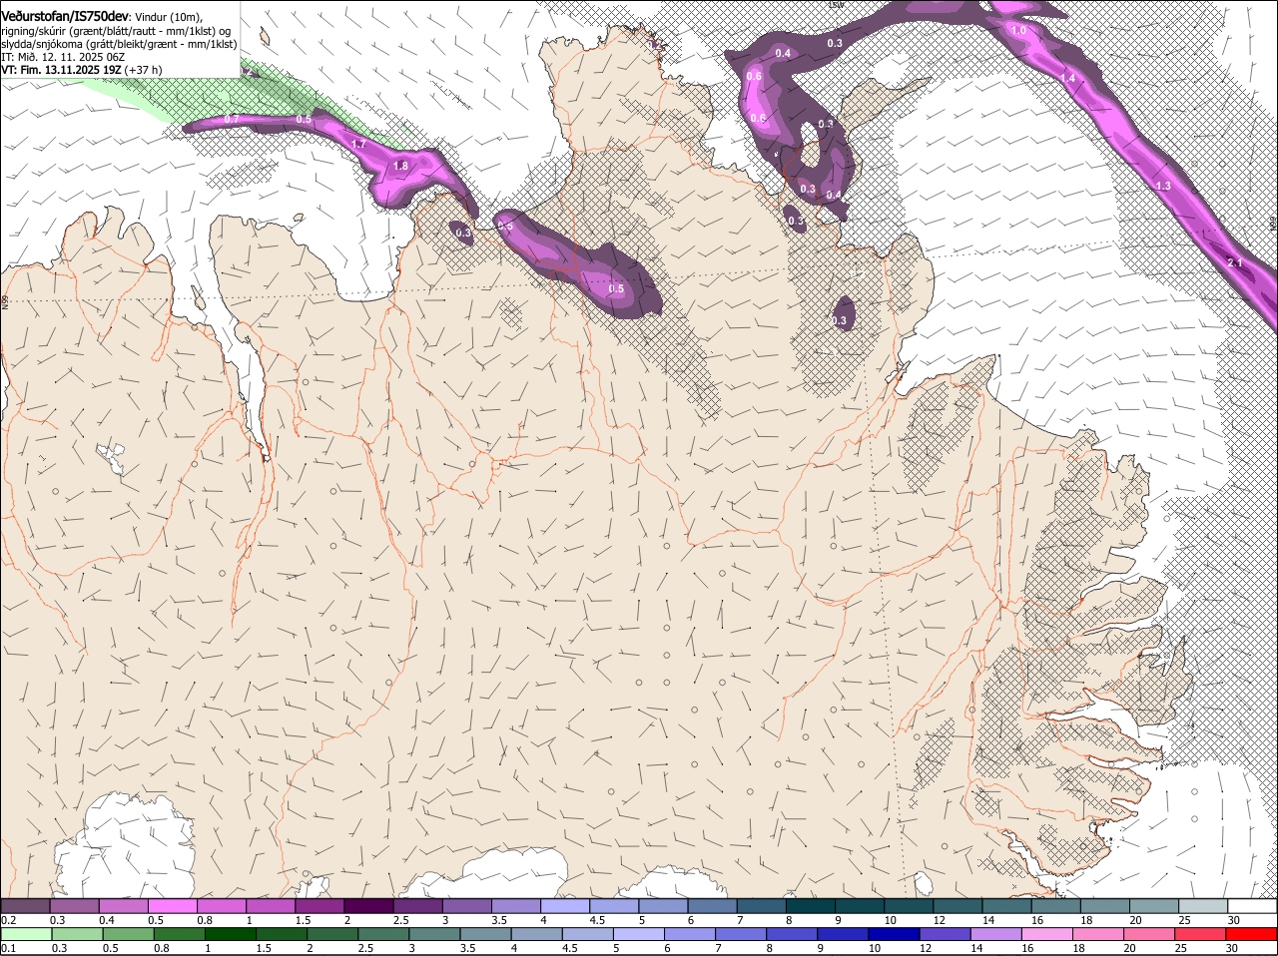Select the dark mauve 0.2 swatch in the upper legend
This screenshot has width=1278, height=956.
(25, 906)
